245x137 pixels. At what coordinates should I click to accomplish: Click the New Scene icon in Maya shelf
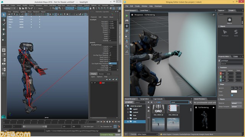click(x=20, y=8)
